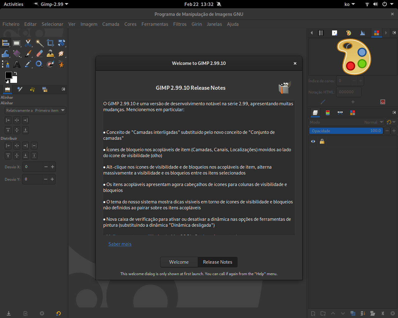This screenshot has width=398, height=318.
Task: Select the Paintbrush tool
Action: click(28, 53)
